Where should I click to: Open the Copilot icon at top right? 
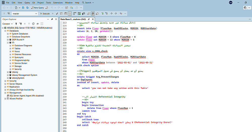pos(245,8)
